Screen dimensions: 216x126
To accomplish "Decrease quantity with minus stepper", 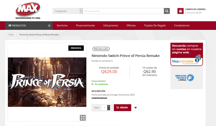I will tap(109, 109).
